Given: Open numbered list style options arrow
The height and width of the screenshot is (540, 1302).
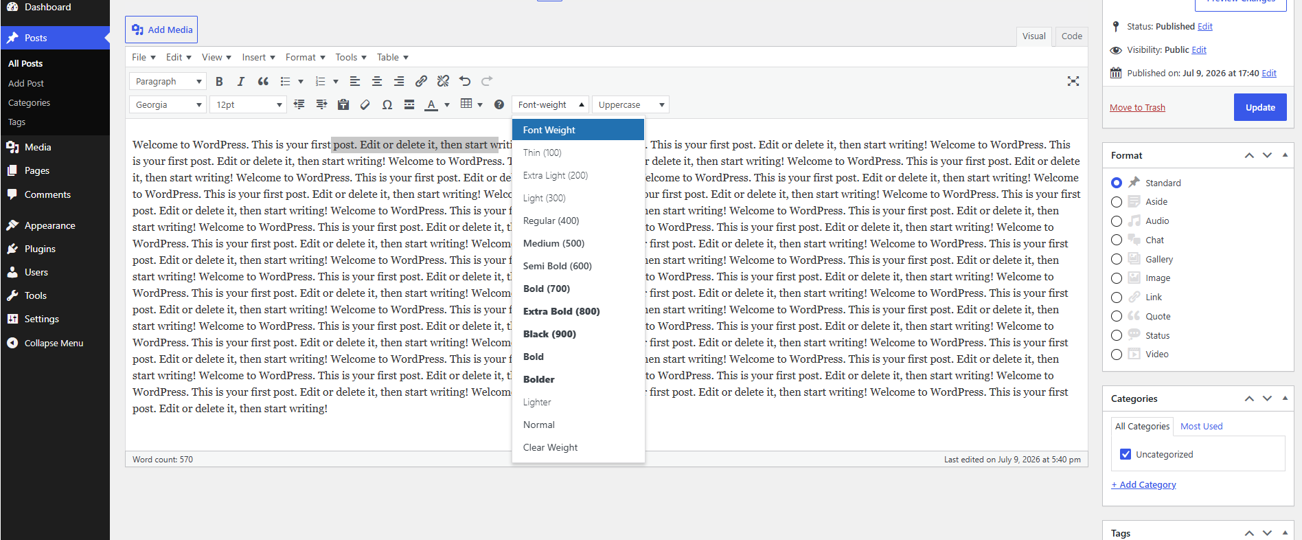Looking at the screenshot, I should [336, 81].
